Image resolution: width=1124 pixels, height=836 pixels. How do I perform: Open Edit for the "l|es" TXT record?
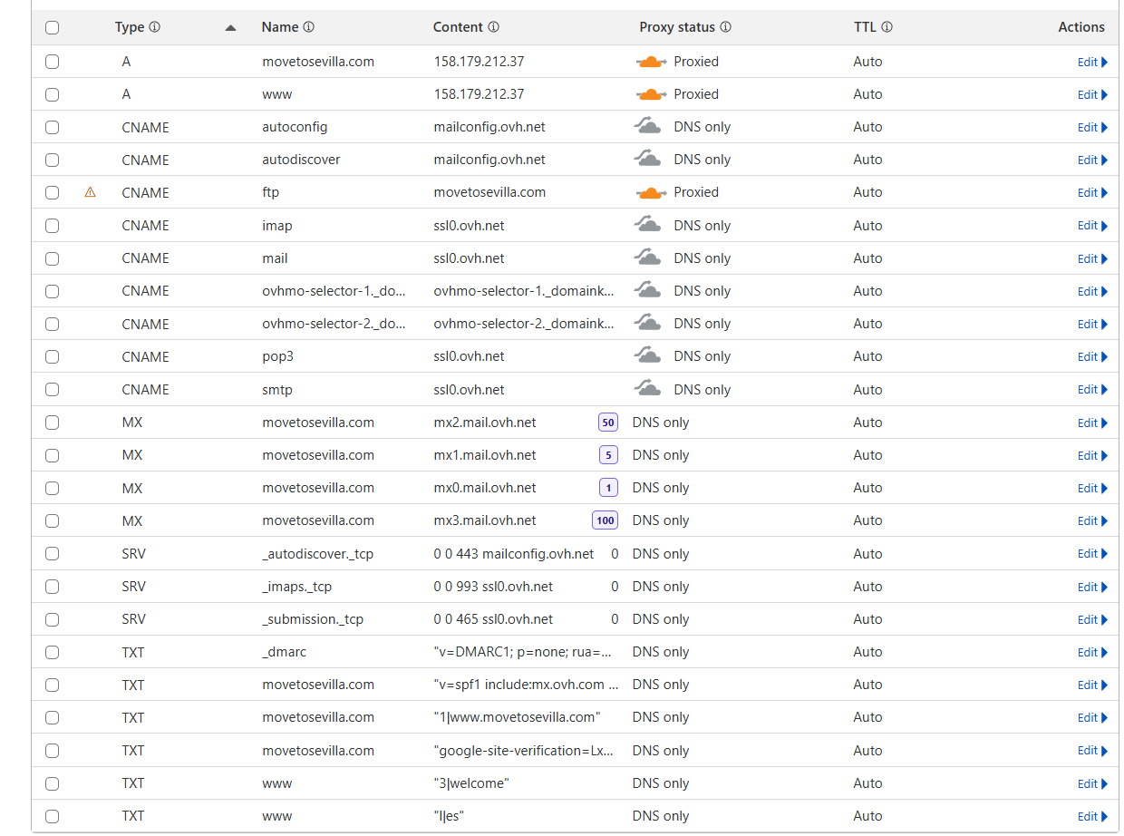tap(1092, 817)
